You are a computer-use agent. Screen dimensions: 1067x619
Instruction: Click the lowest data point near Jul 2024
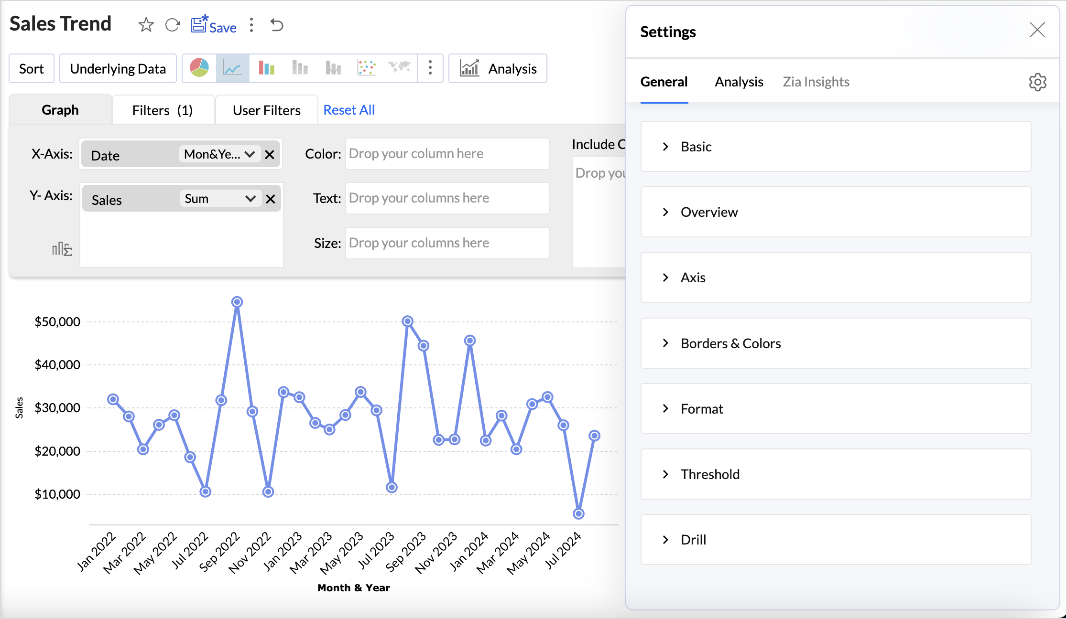578,514
